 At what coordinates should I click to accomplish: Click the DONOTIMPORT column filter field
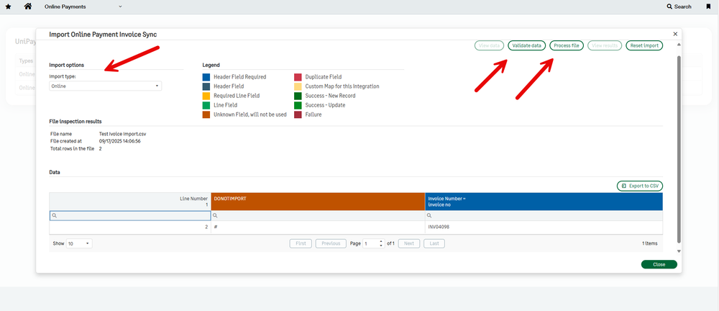tap(319, 215)
